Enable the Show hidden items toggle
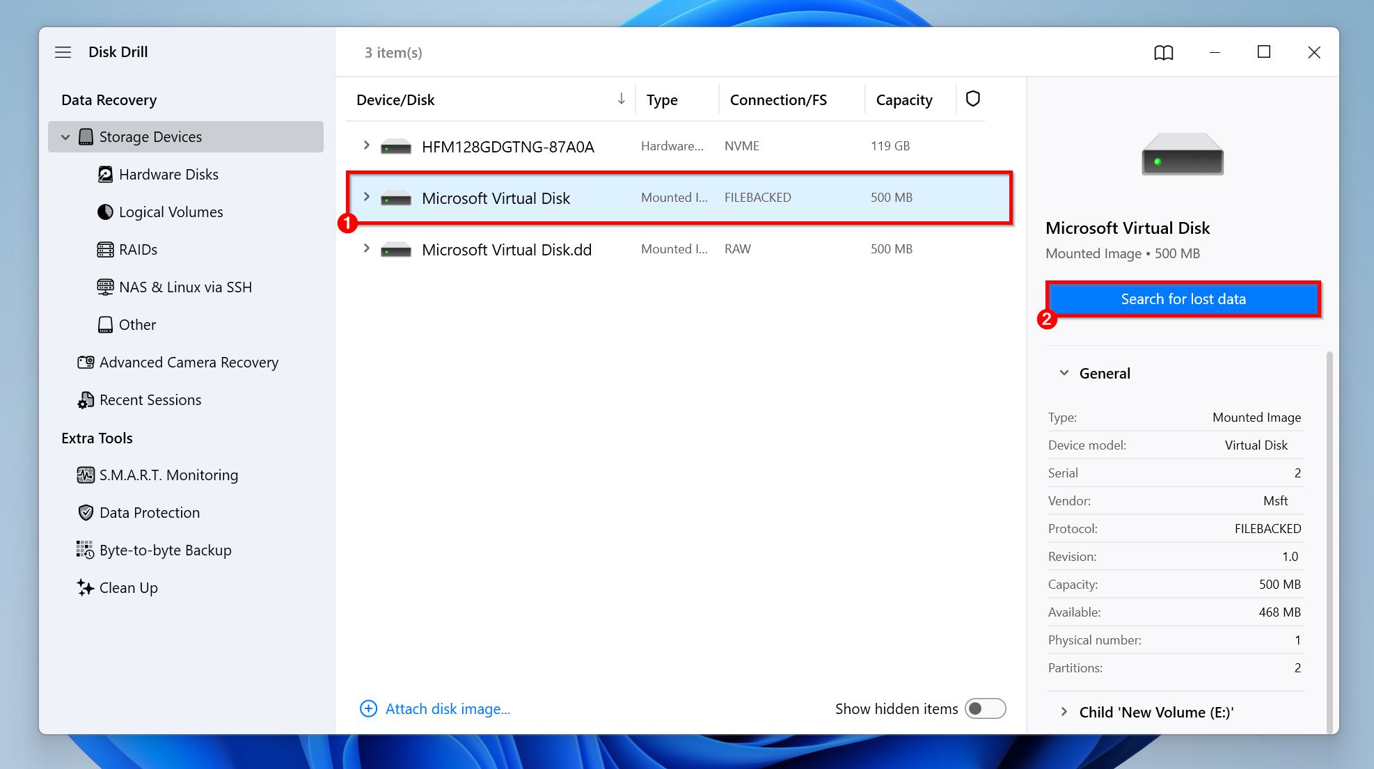The height and width of the screenshot is (769, 1374). (986, 708)
